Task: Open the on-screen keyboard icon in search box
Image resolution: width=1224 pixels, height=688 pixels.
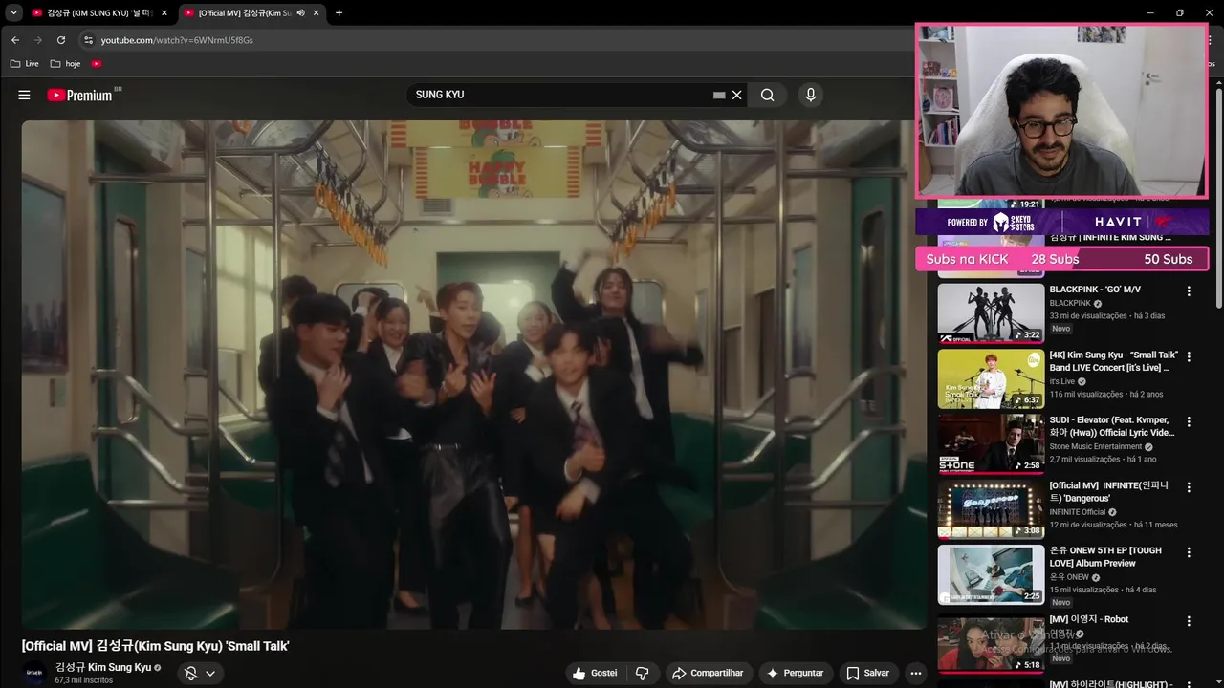Action: [x=719, y=96]
